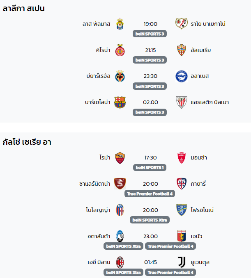Choose True Premier Football 4 for Milan–Juventus

[x=170, y=273]
